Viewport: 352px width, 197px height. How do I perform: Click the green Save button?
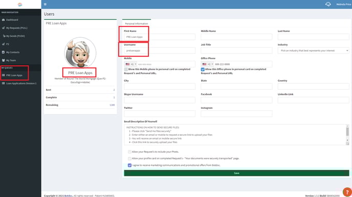[236, 173]
